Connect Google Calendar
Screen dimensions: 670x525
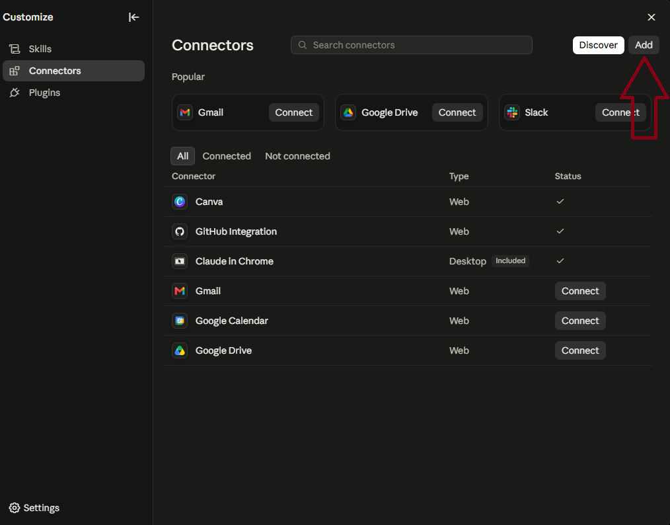pyautogui.click(x=580, y=321)
